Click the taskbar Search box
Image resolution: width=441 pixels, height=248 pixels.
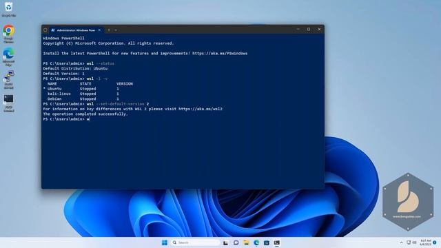(x=196, y=242)
